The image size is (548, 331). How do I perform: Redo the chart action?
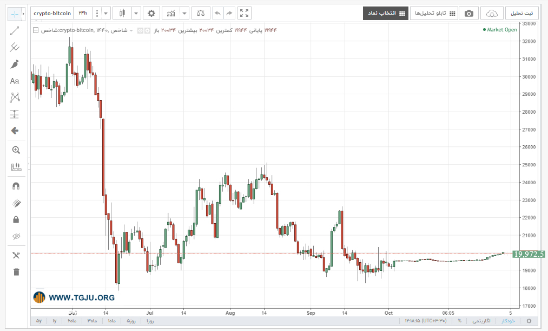pos(229,14)
